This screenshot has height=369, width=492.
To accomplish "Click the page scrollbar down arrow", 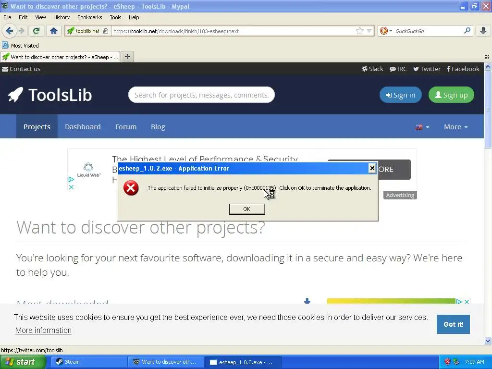I will (488, 341).
